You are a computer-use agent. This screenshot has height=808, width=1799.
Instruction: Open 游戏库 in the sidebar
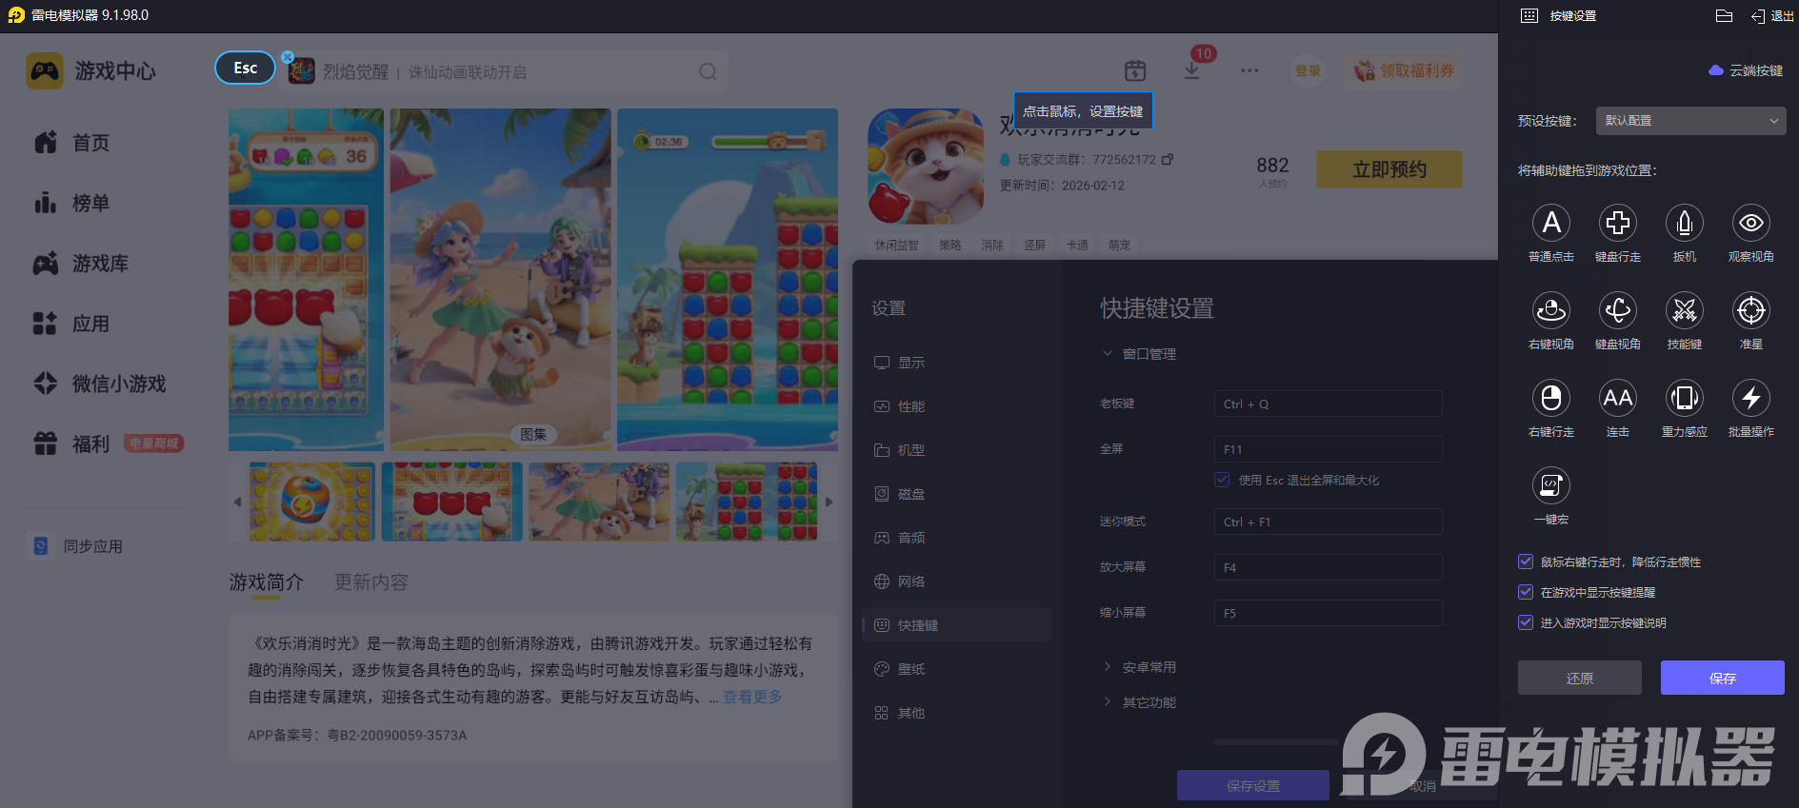point(81,264)
